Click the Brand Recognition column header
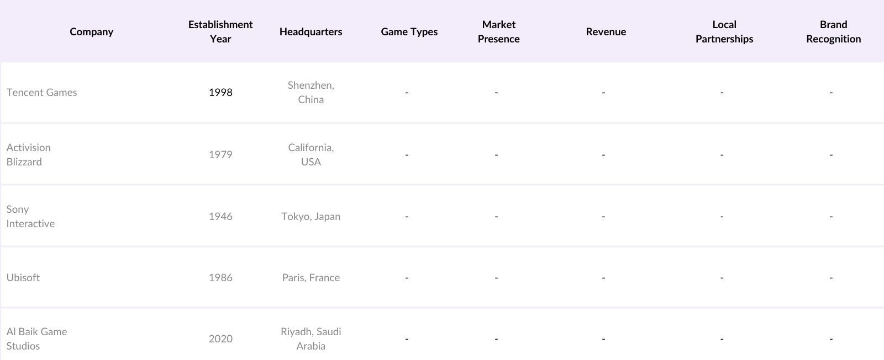The image size is (884, 360). click(833, 32)
